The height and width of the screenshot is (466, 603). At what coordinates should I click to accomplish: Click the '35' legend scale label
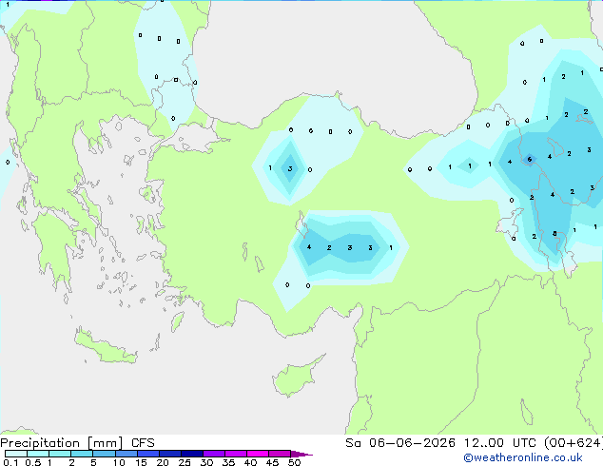click(x=228, y=462)
